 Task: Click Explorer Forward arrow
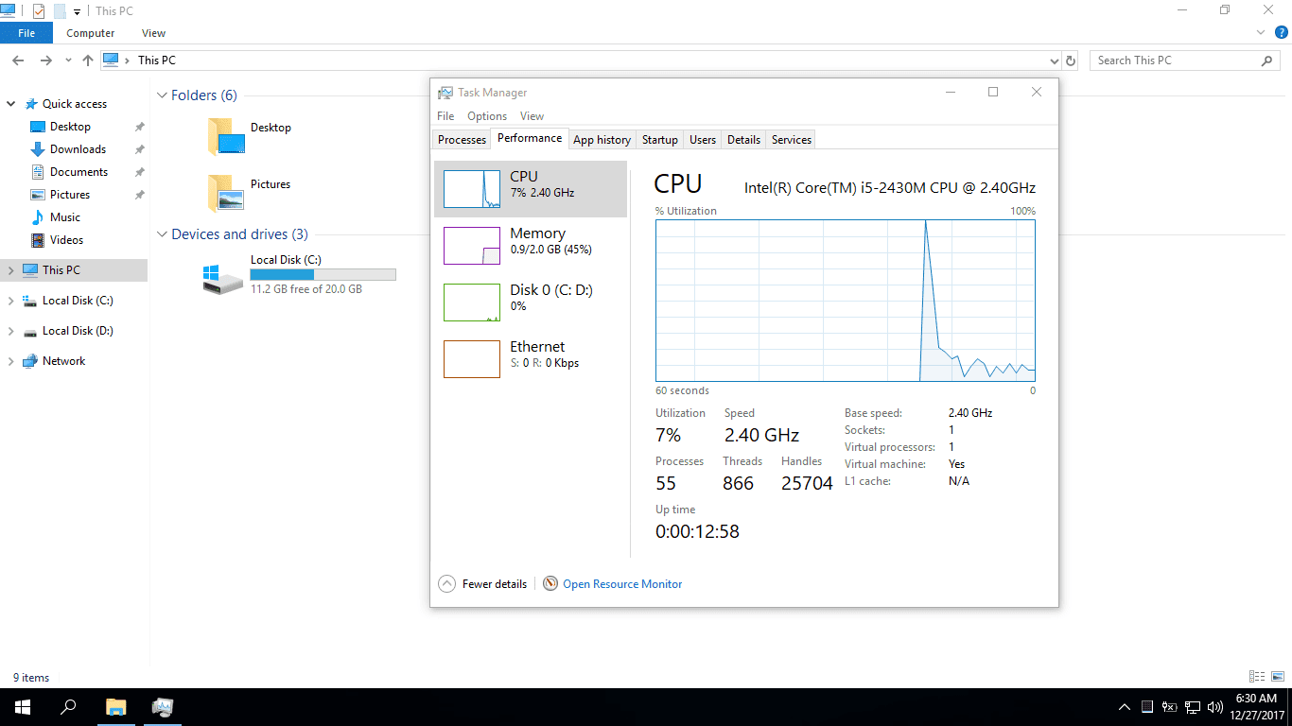tap(45, 60)
